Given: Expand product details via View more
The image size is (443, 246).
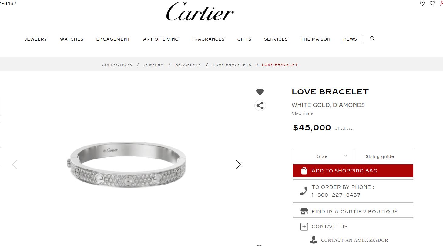Looking at the screenshot, I should [302, 114].
